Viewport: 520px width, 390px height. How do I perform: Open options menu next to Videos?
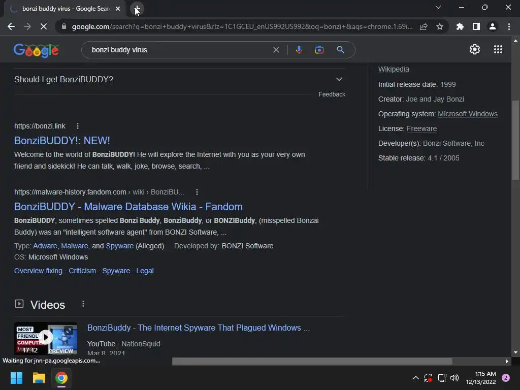click(83, 304)
